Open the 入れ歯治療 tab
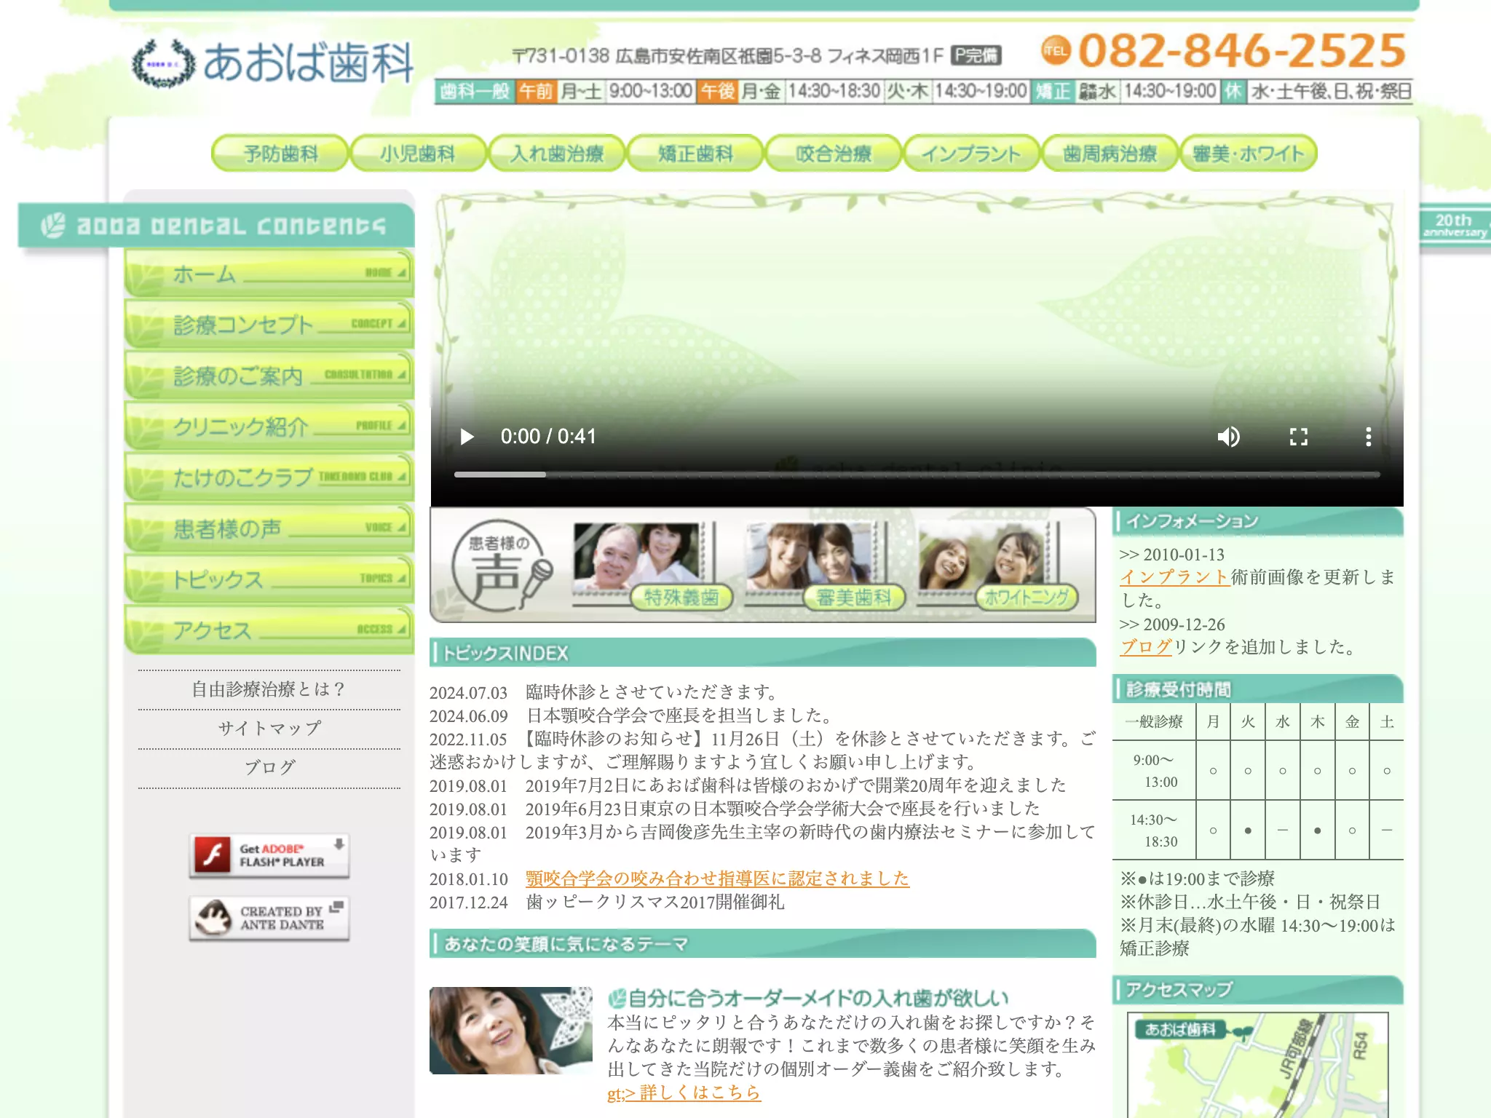 [557, 154]
